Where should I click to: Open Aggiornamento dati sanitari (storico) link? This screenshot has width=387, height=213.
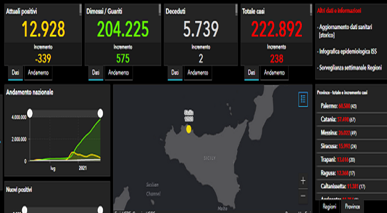pos(346,31)
